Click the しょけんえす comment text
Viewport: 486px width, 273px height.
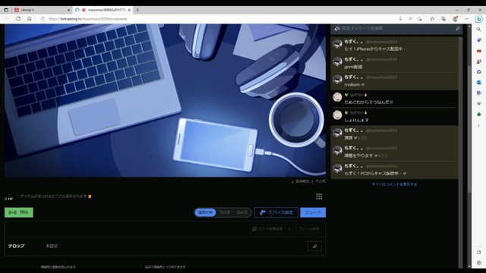point(356,120)
